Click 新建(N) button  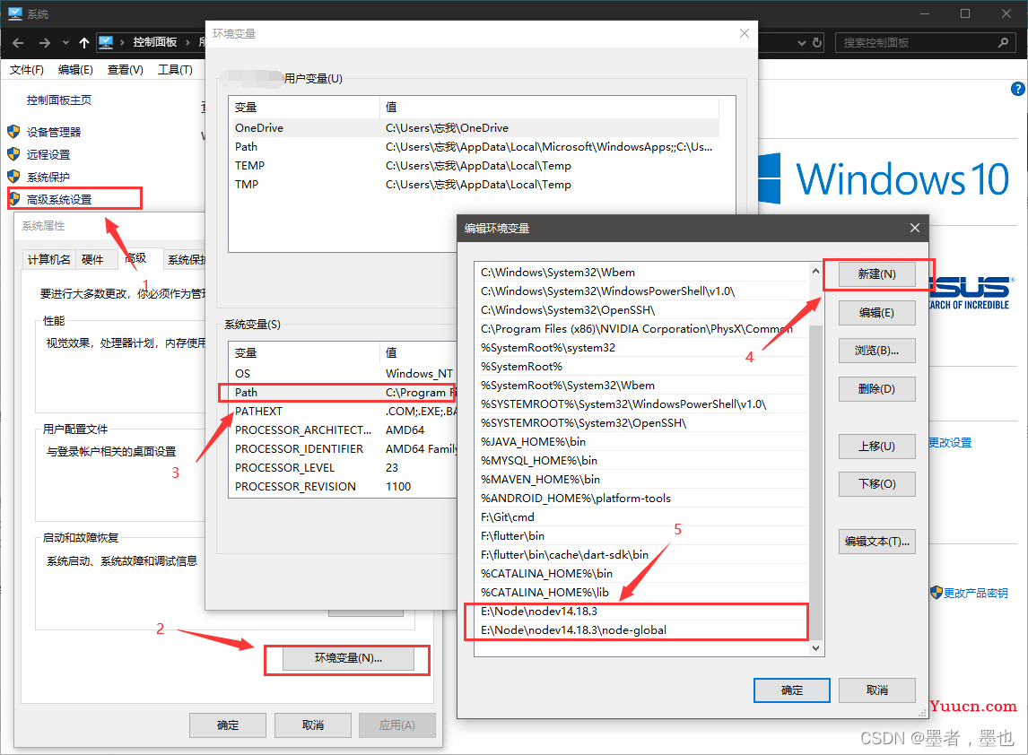(877, 274)
